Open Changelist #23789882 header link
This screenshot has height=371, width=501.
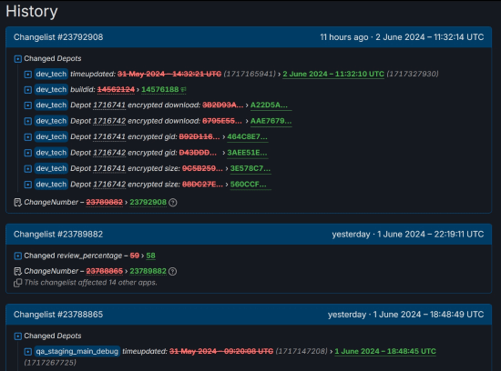58,234
